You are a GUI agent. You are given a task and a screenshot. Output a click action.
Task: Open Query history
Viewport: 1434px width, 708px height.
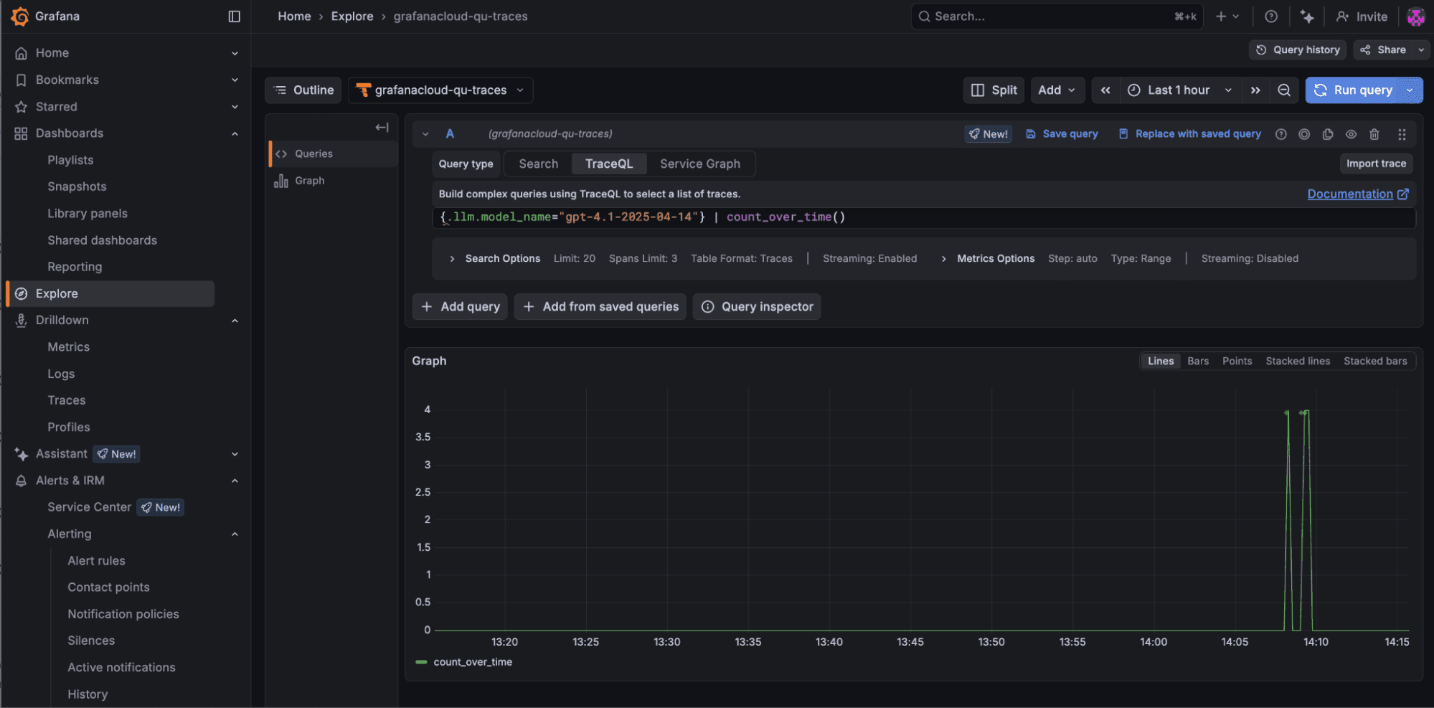click(1297, 49)
